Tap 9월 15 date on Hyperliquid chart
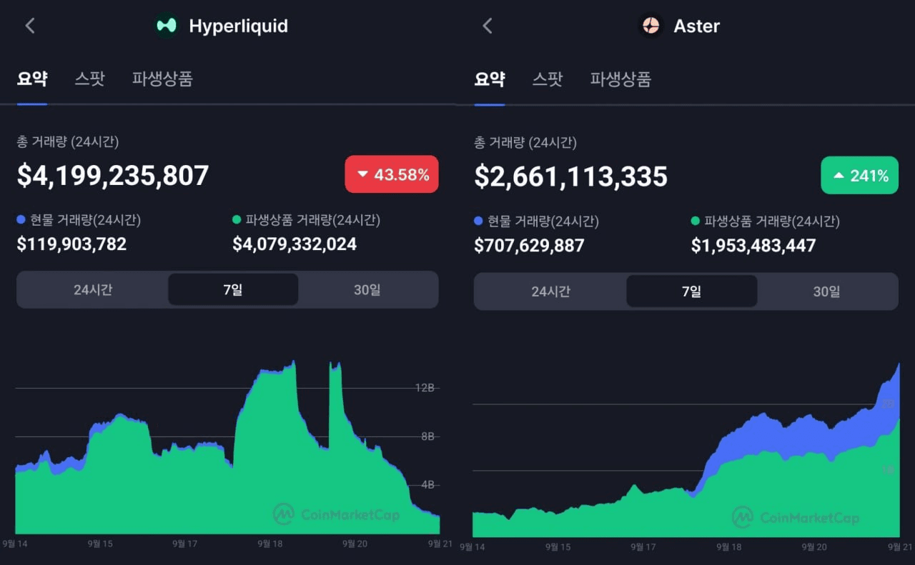This screenshot has height=565, width=915. (x=101, y=544)
